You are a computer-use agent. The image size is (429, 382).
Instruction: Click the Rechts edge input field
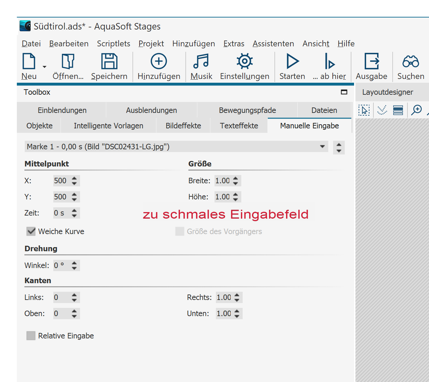[224, 298]
